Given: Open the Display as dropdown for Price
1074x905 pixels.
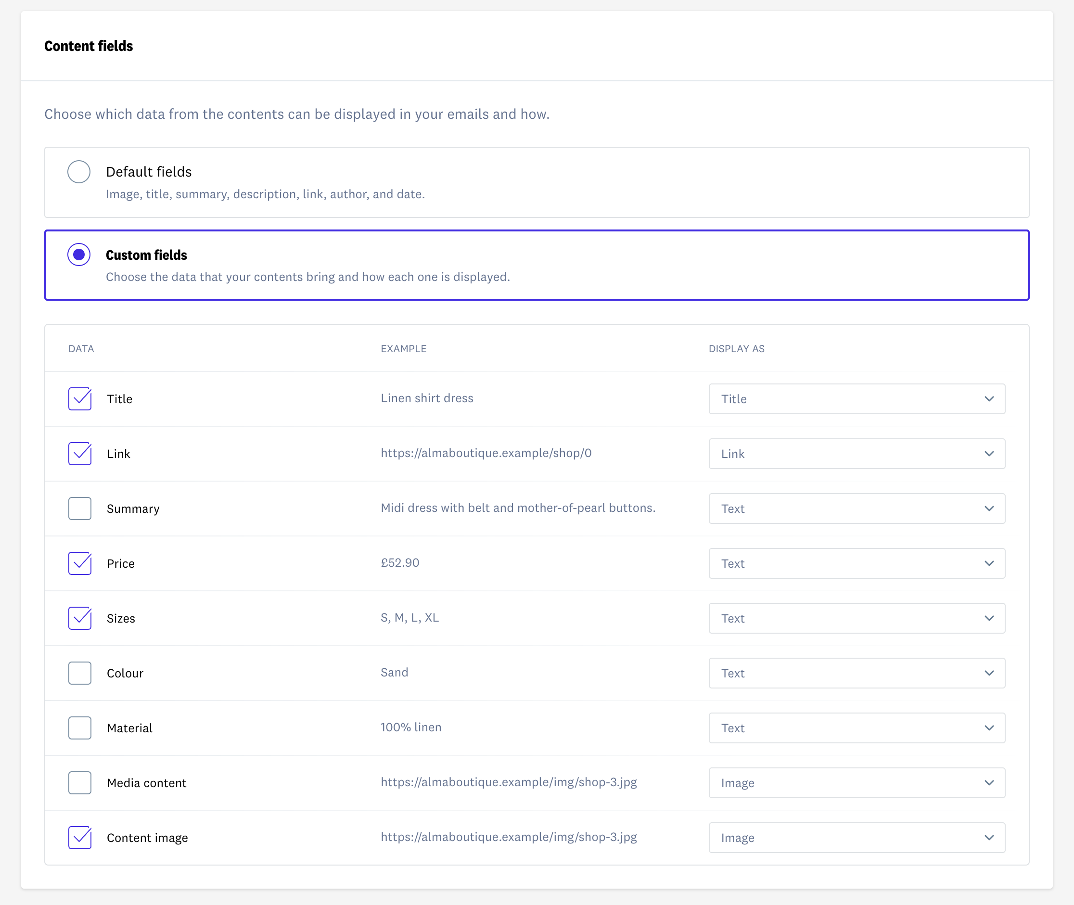Looking at the screenshot, I should [x=857, y=564].
